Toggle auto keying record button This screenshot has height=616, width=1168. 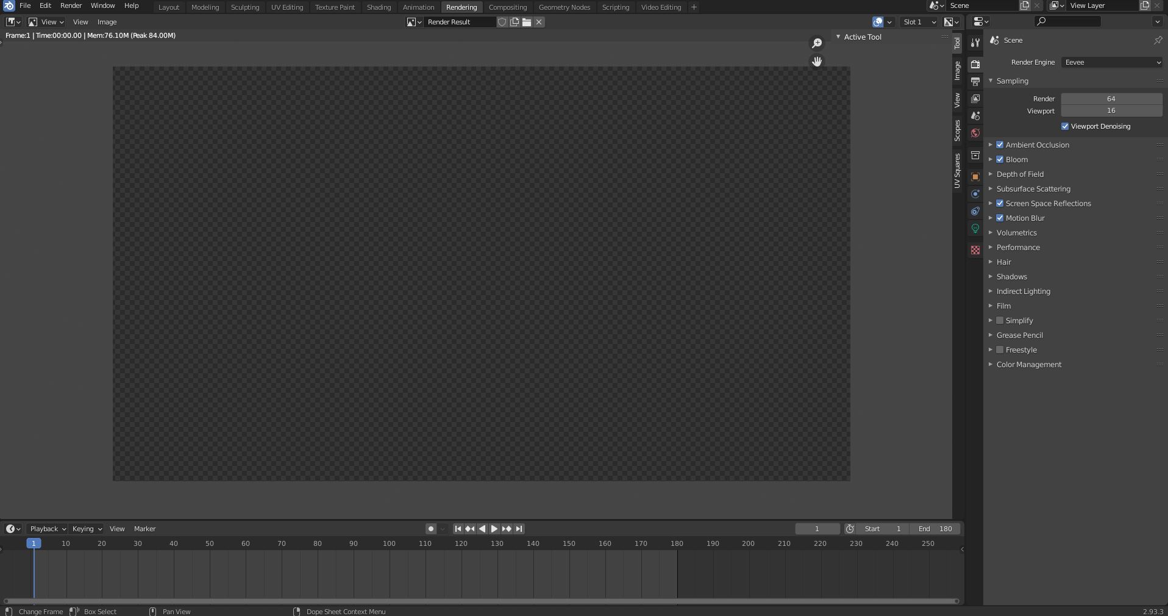(431, 529)
